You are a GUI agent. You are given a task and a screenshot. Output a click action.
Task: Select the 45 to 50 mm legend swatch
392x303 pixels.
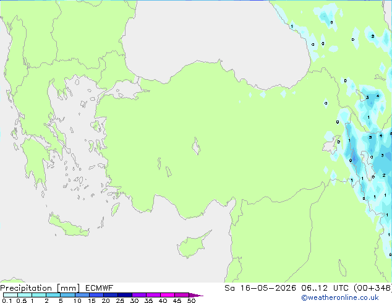coord(182,295)
